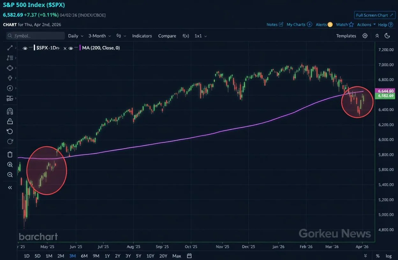Open the 3-Month period dropdown
This screenshot has height=260, width=398.
point(99,36)
